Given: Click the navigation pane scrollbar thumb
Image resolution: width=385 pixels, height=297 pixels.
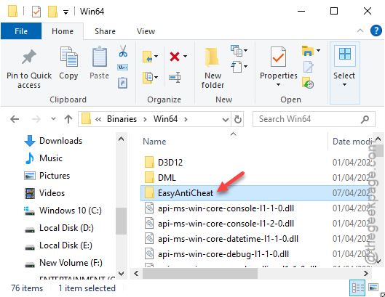Looking at the screenshot, I should [121, 221].
